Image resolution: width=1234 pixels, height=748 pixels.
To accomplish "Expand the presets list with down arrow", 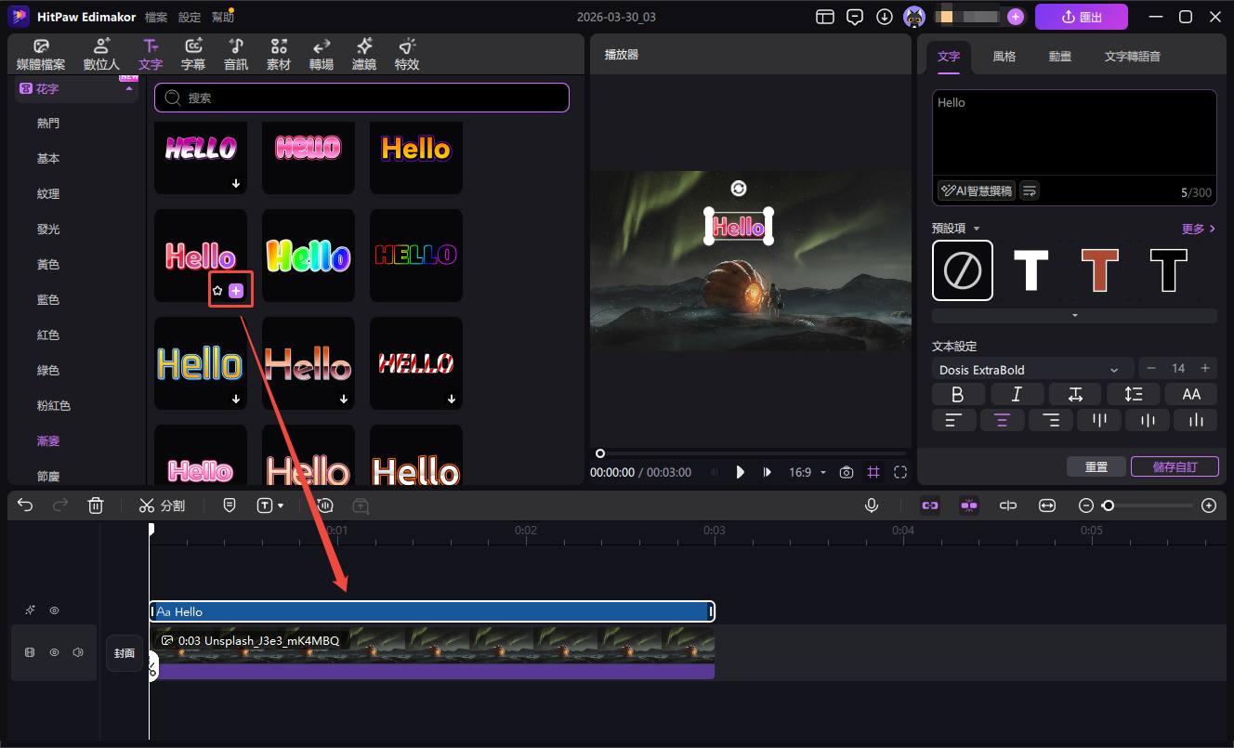I will tap(1074, 316).
